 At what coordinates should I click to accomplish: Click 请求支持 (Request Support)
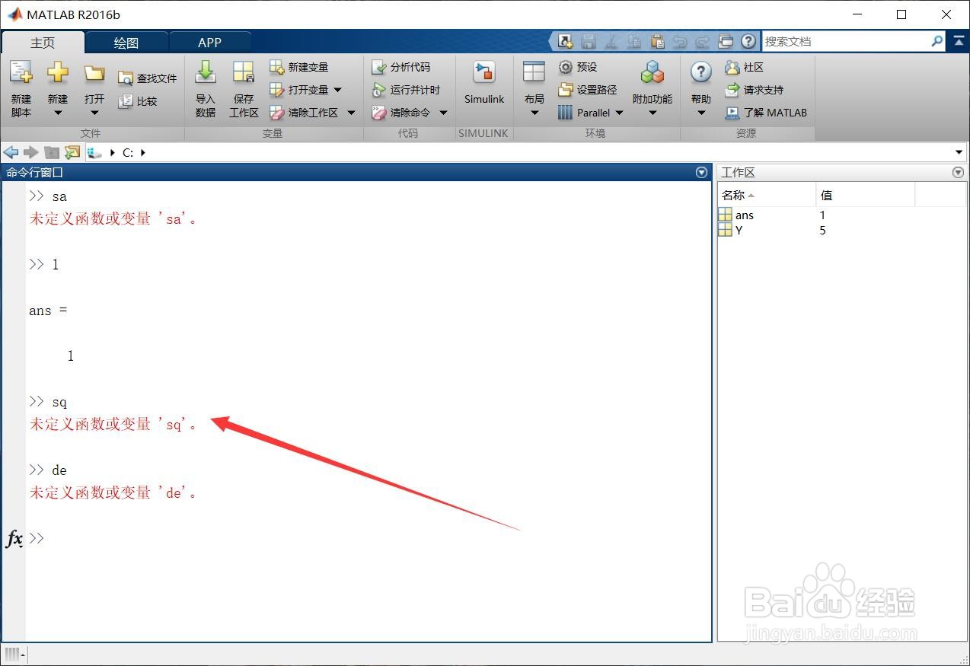point(754,90)
